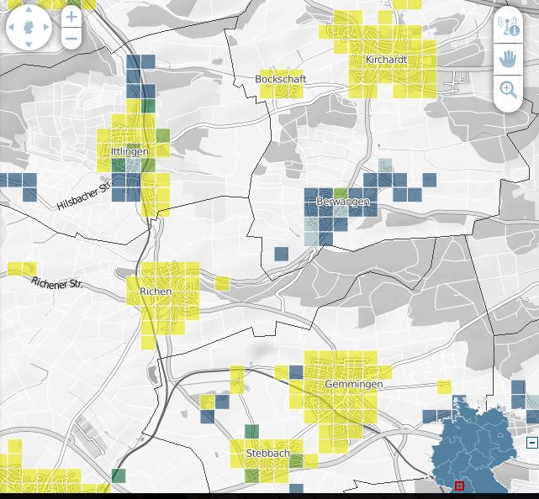Viewport: 539px width, 499px height.
Task: Select the Berwangen label on the map
Action: [342, 202]
